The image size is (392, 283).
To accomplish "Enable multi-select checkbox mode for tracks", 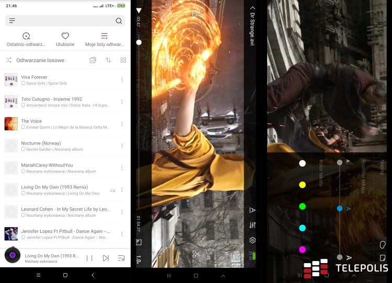I will click(x=93, y=60).
